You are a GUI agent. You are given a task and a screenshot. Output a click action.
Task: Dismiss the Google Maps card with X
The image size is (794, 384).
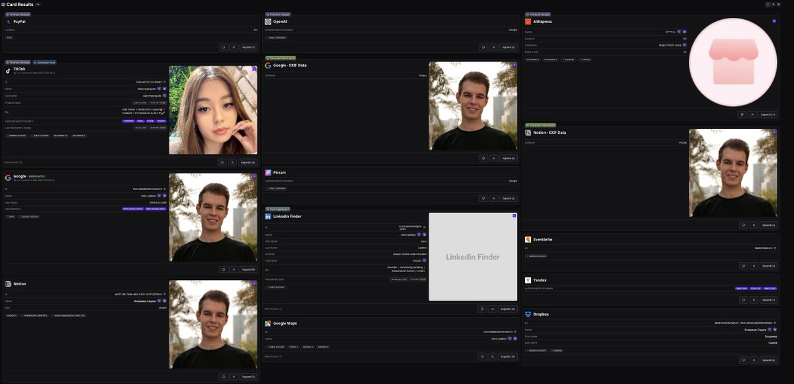pos(492,357)
